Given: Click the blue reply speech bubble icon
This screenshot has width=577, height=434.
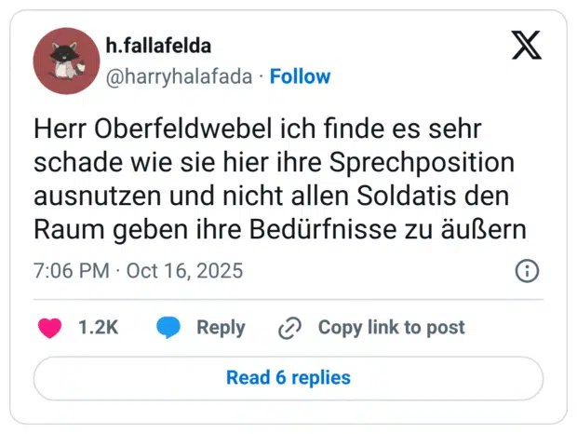Looking at the screenshot, I should [x=168, y=328].
